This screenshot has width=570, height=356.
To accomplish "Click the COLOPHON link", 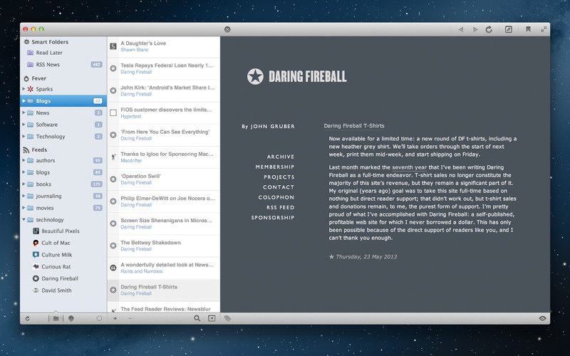I will pyautogui.click(x=276, y=197).
